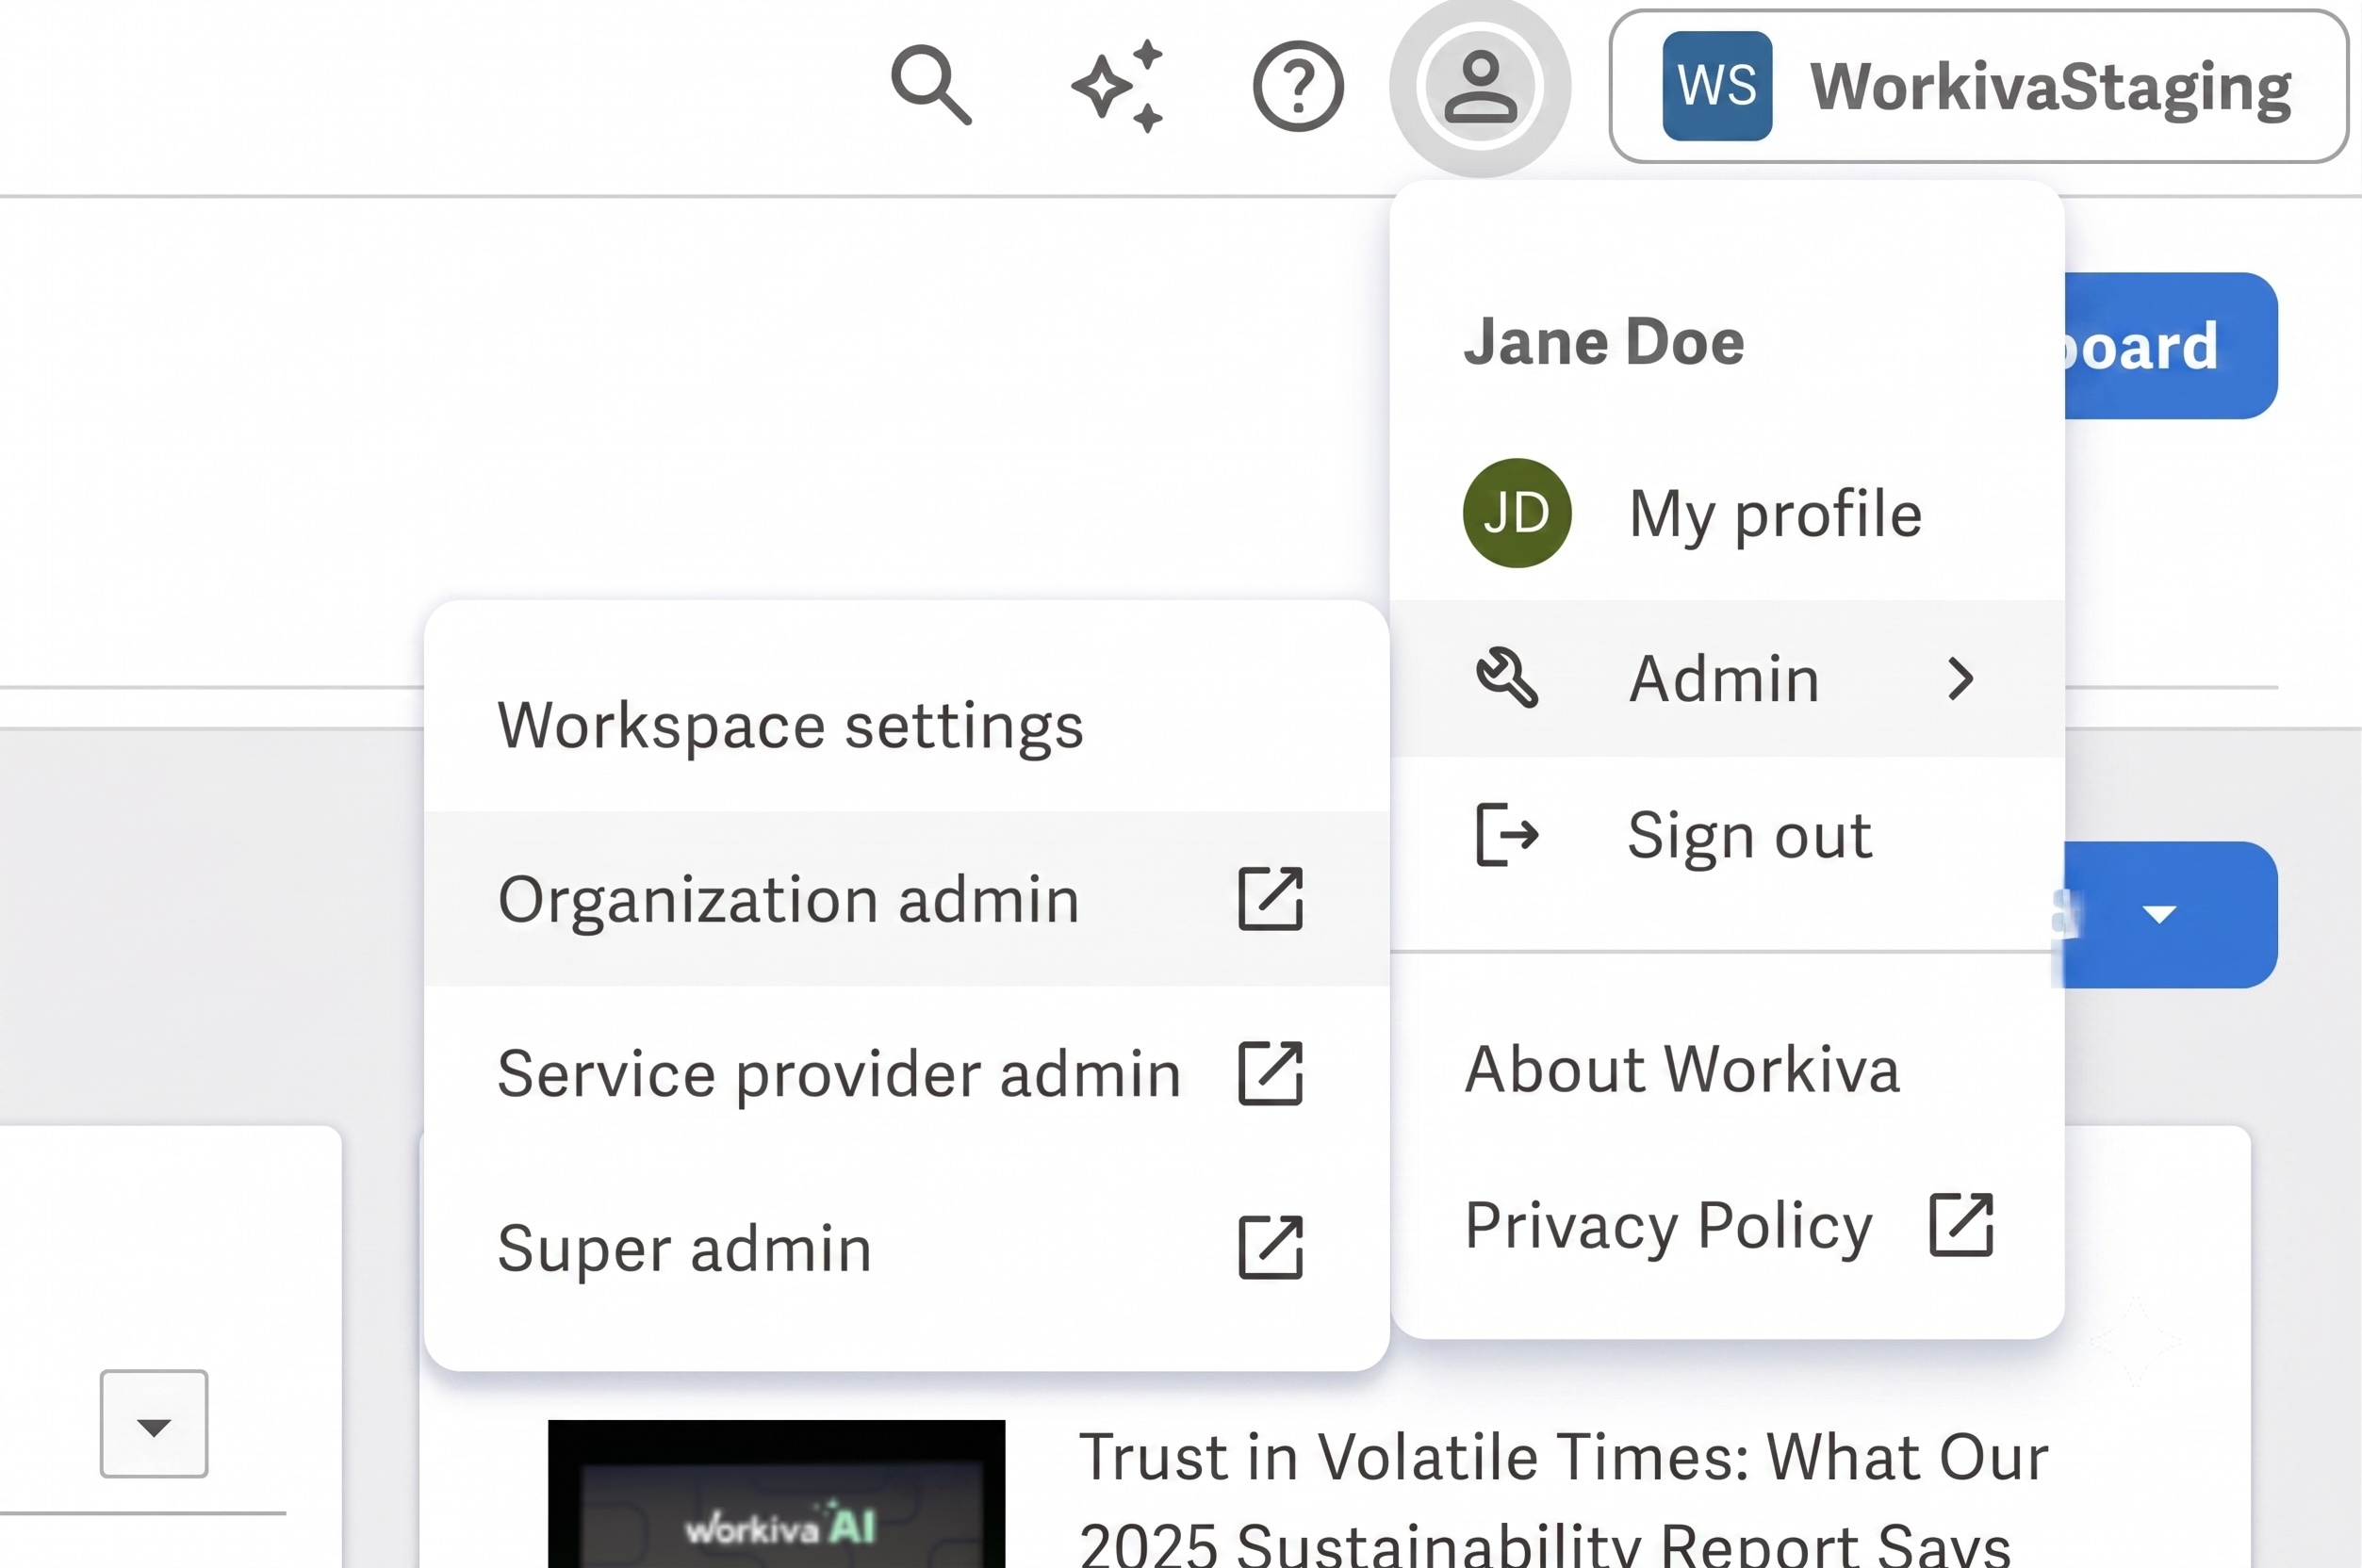Screen dimensions: 2362x1568
Task: Select Service provider admin
Action: tap(907, 1074)
